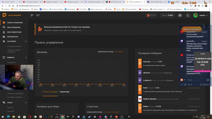Click the chat message input field
Image resolution: width=212 pixels, height=119 pixels.
point(193,80)
